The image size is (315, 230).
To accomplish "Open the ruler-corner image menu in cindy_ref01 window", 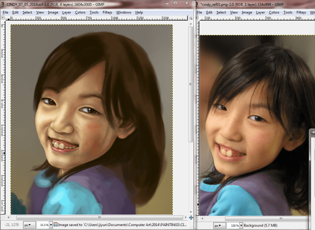I will [197, 18].
